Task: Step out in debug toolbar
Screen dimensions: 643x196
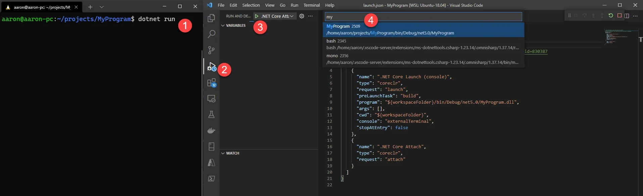Action: 602,16
